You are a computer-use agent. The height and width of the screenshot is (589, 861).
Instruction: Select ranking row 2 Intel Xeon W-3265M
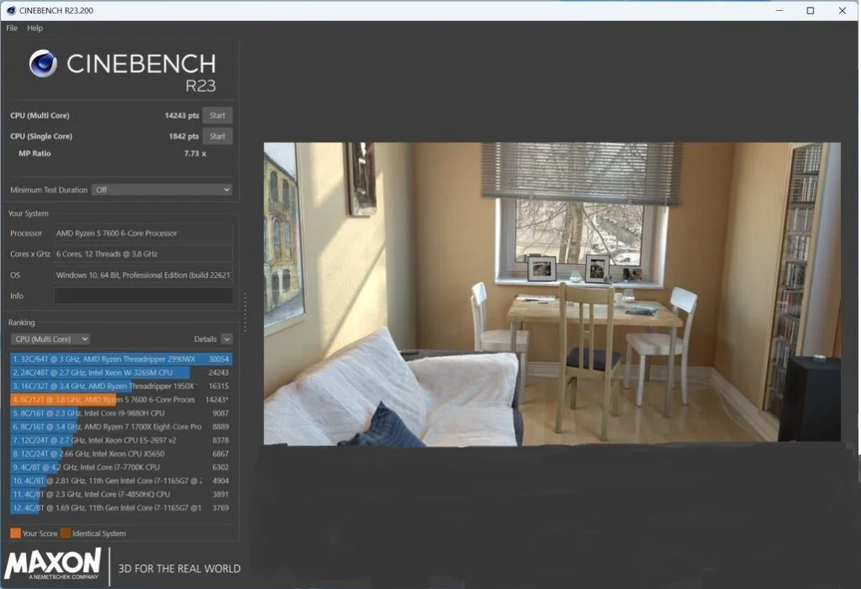(x=121, y=373)
